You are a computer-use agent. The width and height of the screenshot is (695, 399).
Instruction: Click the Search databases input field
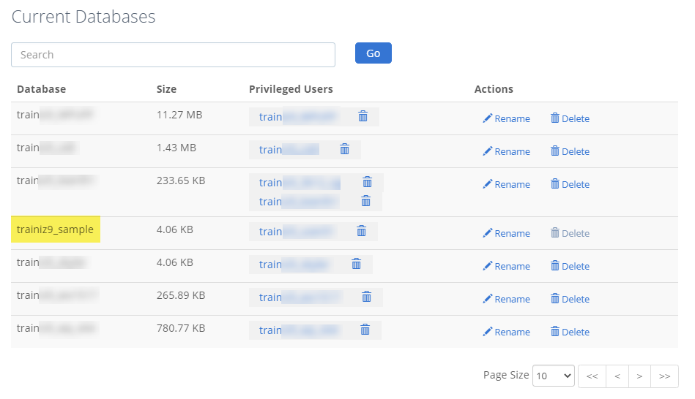tap(173, 55)
